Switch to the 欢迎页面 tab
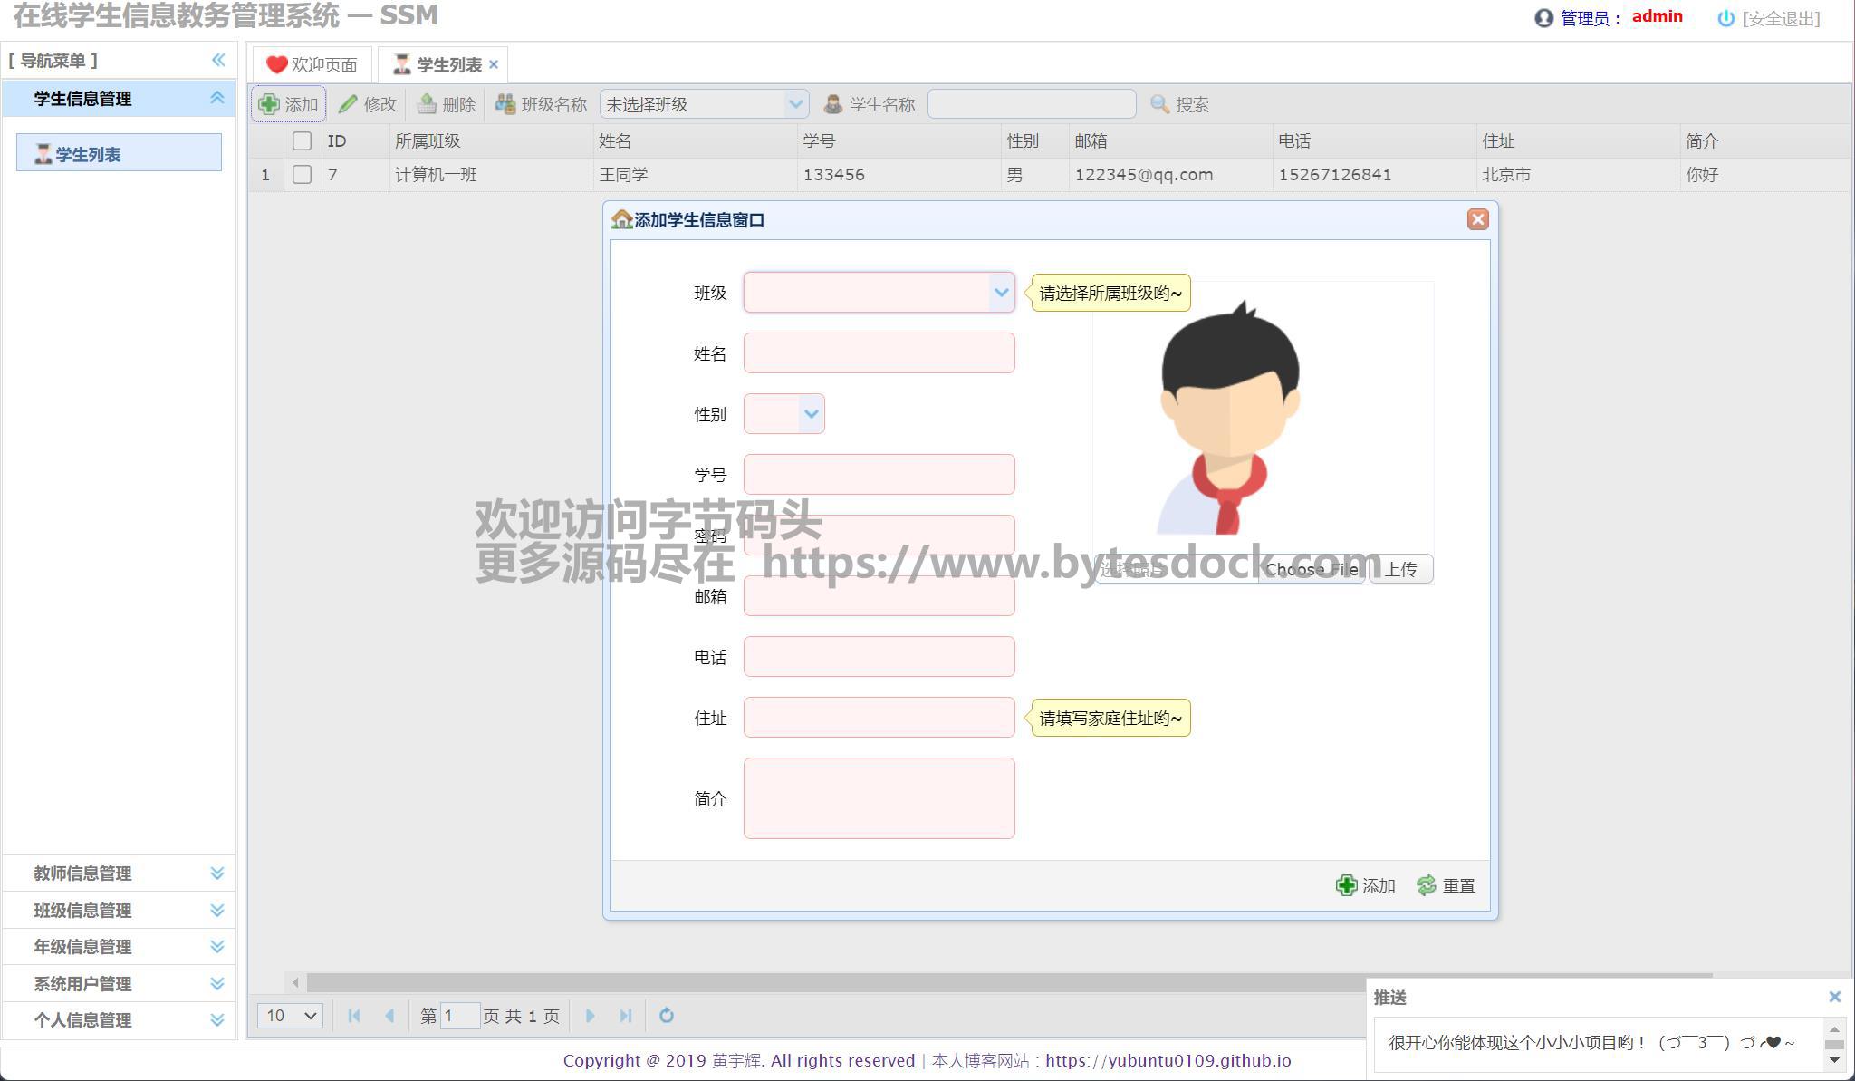Image resolution: width=1855 pixels, height=1081 pixels. pos(312,64)
